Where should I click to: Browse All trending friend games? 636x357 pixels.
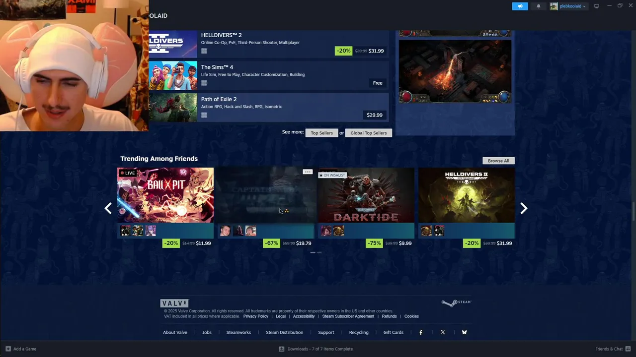tap(498, 161)
